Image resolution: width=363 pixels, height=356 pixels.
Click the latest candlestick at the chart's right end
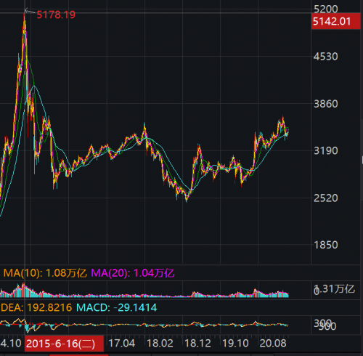pos(287,133)
